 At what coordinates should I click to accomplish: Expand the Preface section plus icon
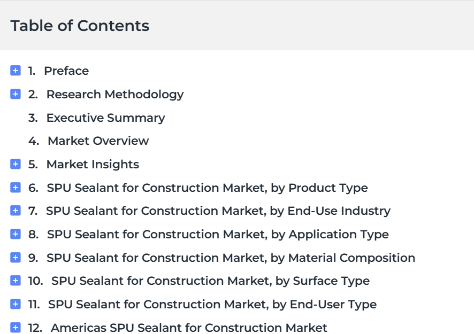pos(16,71)
